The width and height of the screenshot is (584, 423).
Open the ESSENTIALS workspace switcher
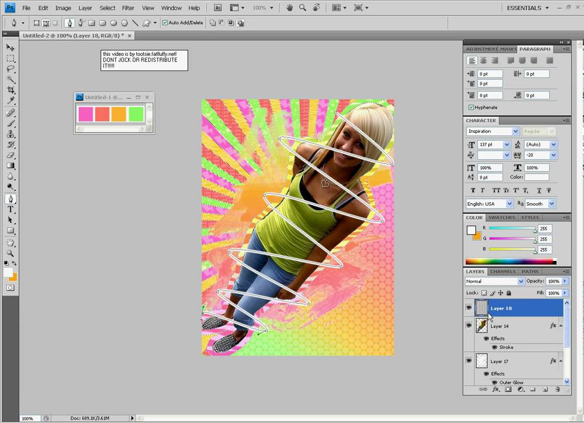point(527,8)
